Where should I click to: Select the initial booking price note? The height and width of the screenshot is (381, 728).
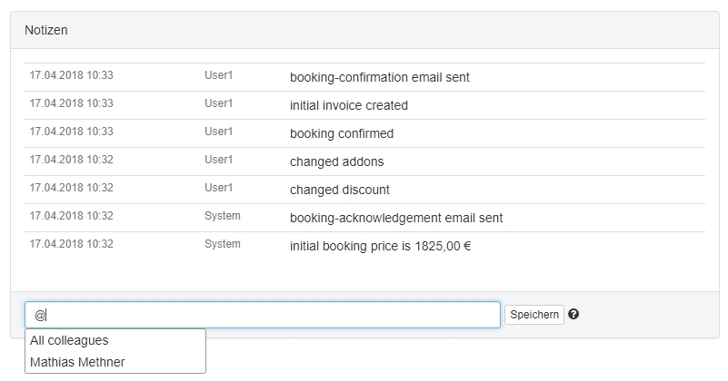(380, 246)
